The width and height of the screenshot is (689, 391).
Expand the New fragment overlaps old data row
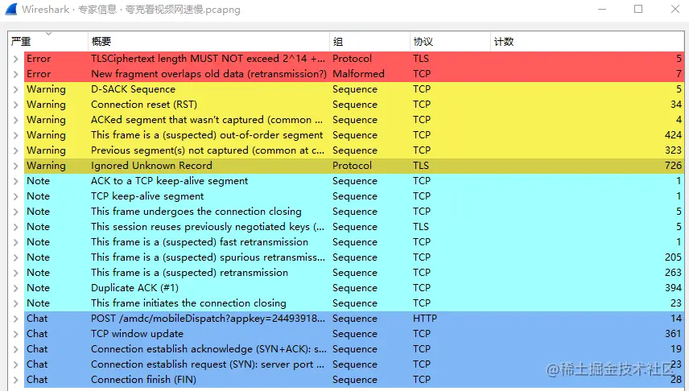tap(16, 74)
